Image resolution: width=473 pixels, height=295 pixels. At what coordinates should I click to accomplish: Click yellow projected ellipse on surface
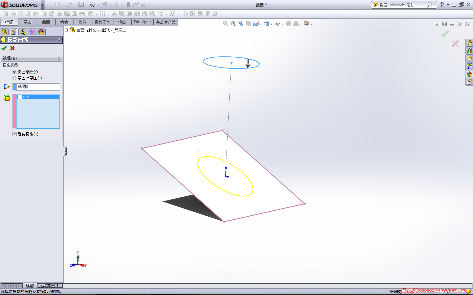tap(225, 176)
